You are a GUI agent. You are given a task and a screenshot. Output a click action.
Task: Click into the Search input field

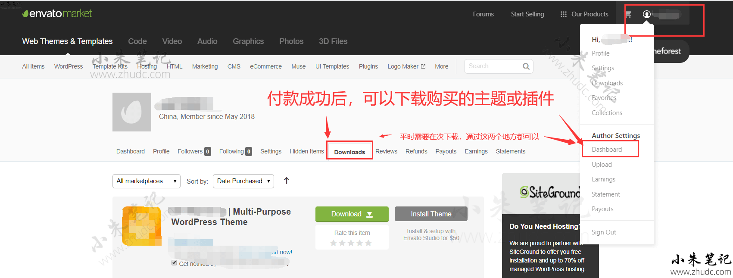coord(493,66)
